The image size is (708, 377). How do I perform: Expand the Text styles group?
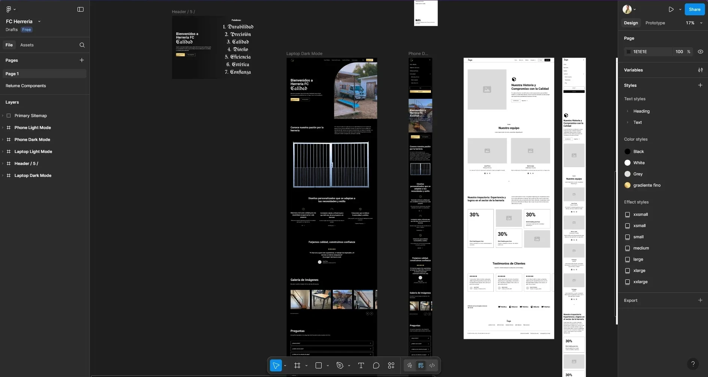click(x=628, y=122)
